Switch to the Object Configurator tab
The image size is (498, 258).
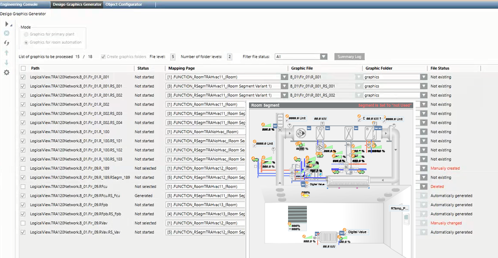coord(124,4)
